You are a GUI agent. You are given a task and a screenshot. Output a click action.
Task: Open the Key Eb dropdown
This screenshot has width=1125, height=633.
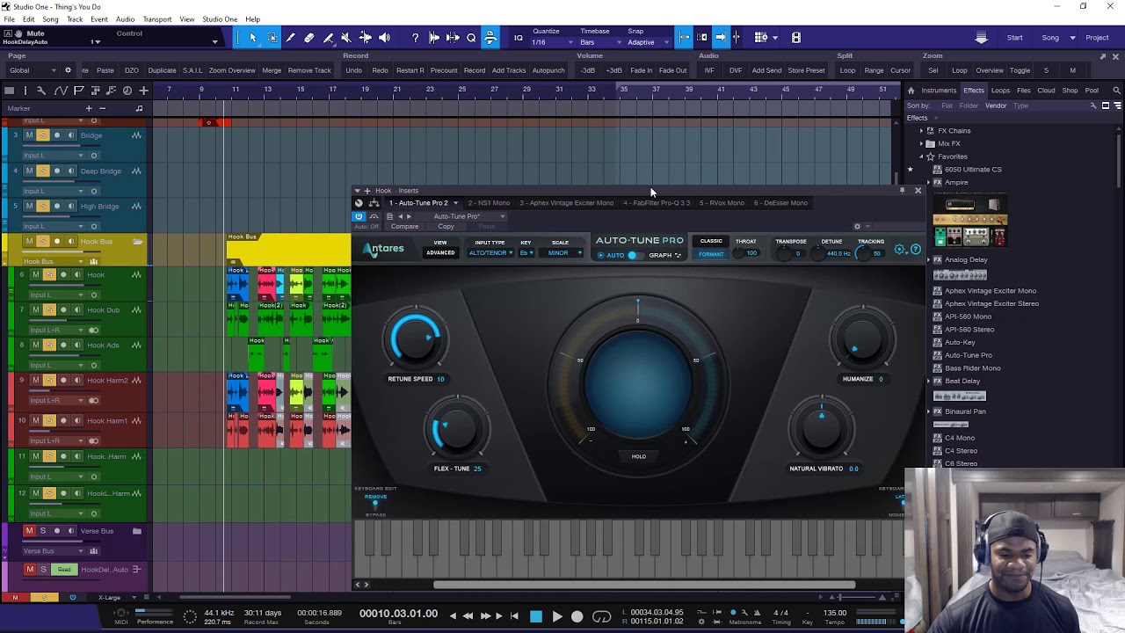click(x=526, y=253)
